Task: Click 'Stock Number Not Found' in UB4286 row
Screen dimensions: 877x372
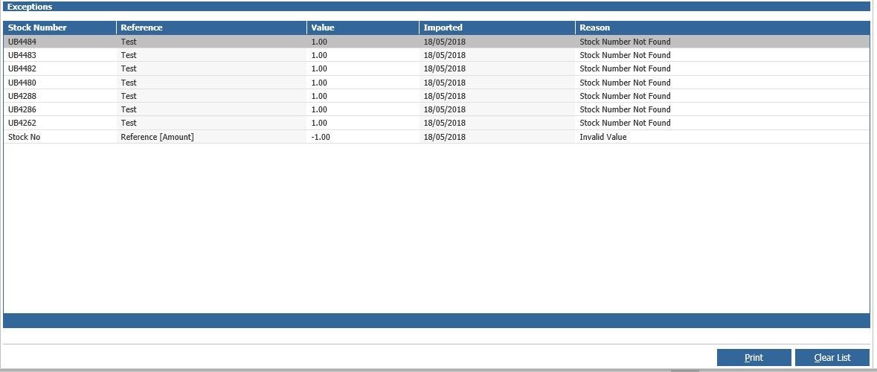Action: 625,109
